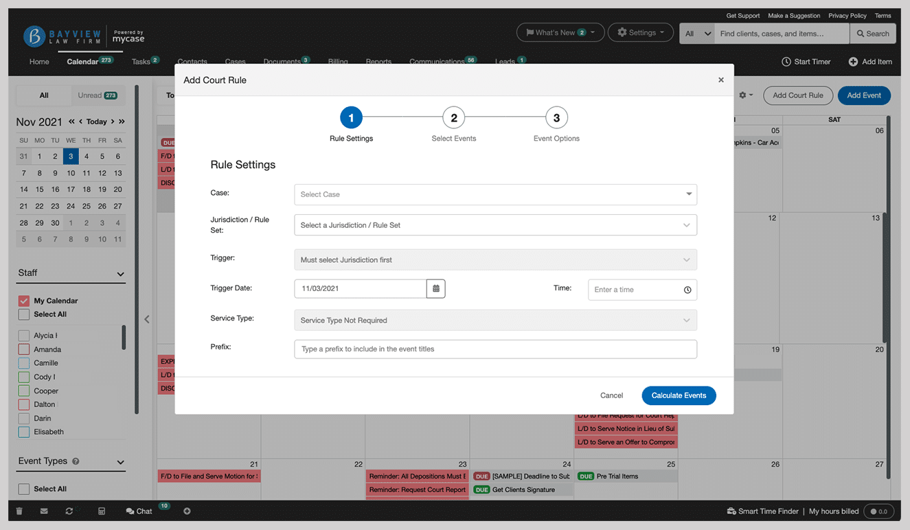Click the trash icon in the bottom toolbar
910x530 pixels.
point(19,511)
